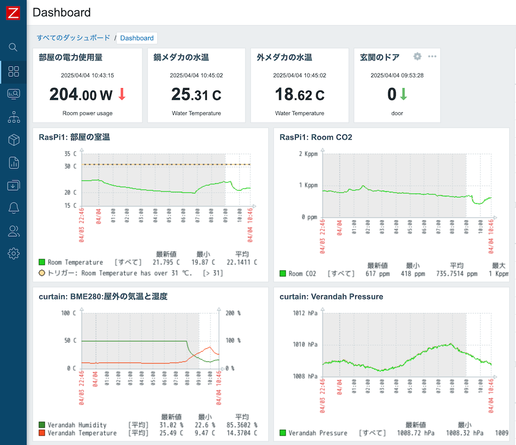The image size is (516, 445).
Task: Open the Users icon in the sidebar
Action: coord(14,231)
